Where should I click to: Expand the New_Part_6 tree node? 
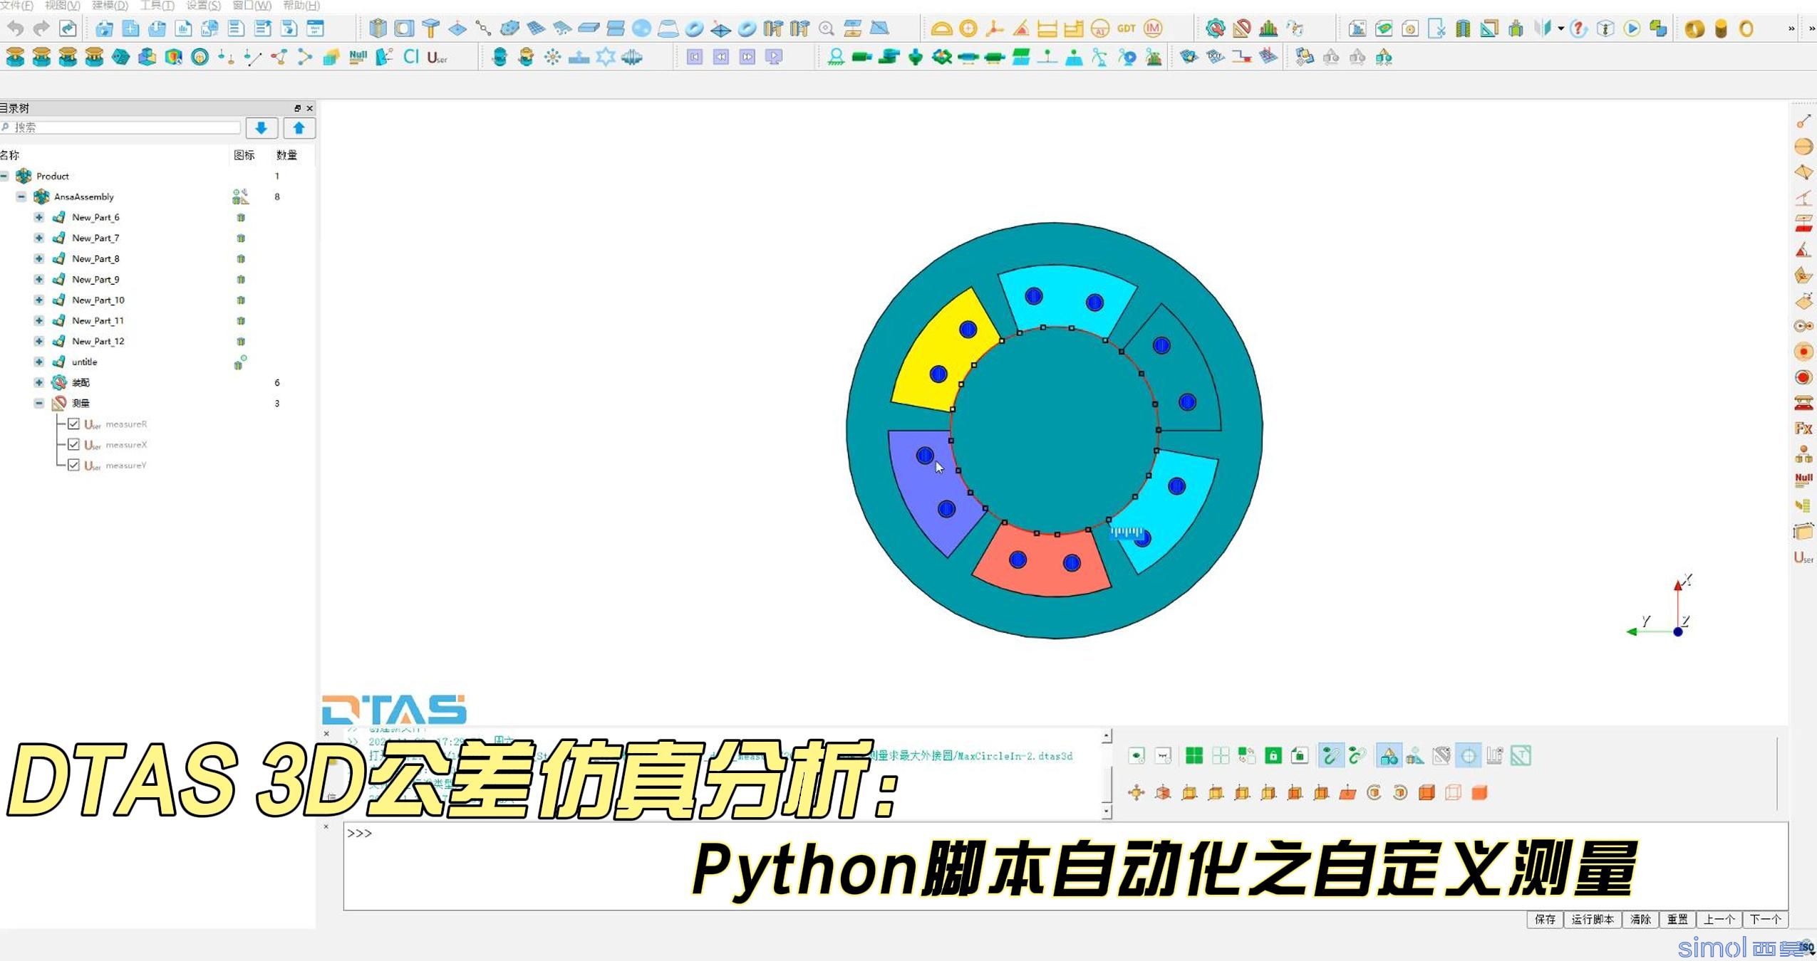pyautogui.click(x=39, y=217)
